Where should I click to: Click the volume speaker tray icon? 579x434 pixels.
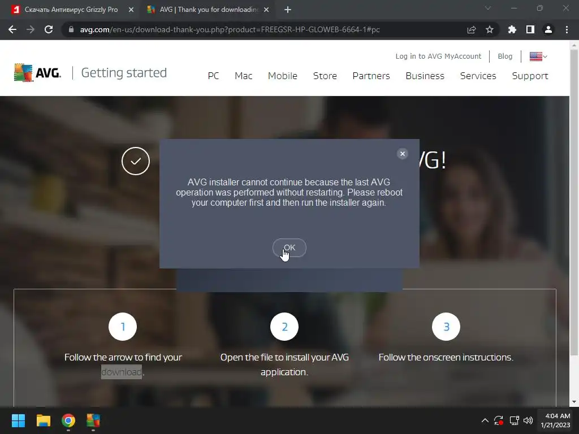528,420
